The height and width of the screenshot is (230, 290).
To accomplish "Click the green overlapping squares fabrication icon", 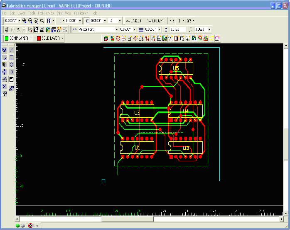I will point(194,39).
